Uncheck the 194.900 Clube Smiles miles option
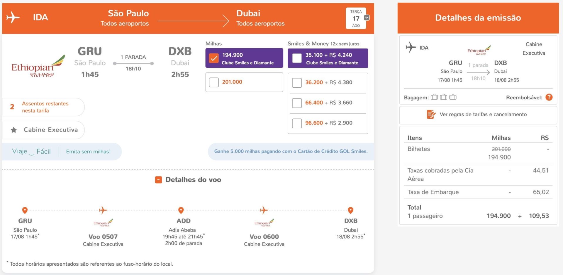 coord(214,58)
